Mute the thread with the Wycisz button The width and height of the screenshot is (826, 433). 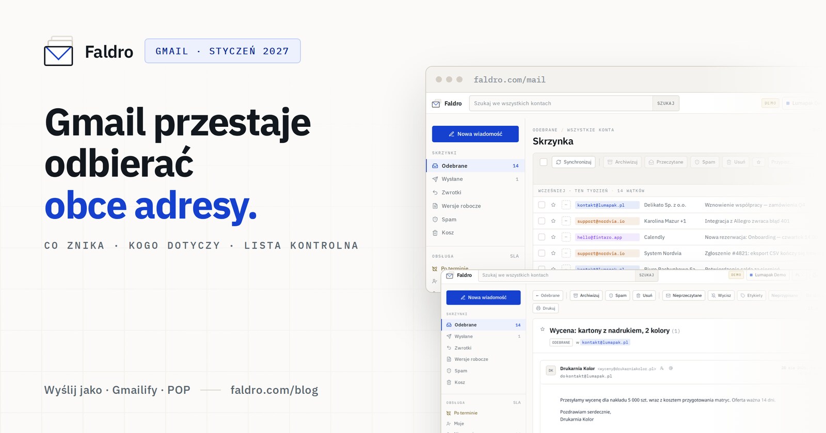pyautogui.click(x=721, y=296)
